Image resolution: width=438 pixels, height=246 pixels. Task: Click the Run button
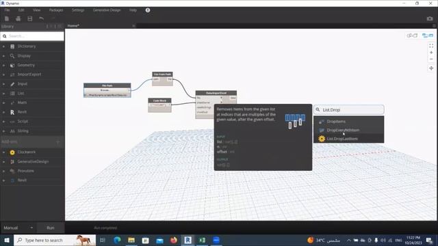[x=51, y=228]
